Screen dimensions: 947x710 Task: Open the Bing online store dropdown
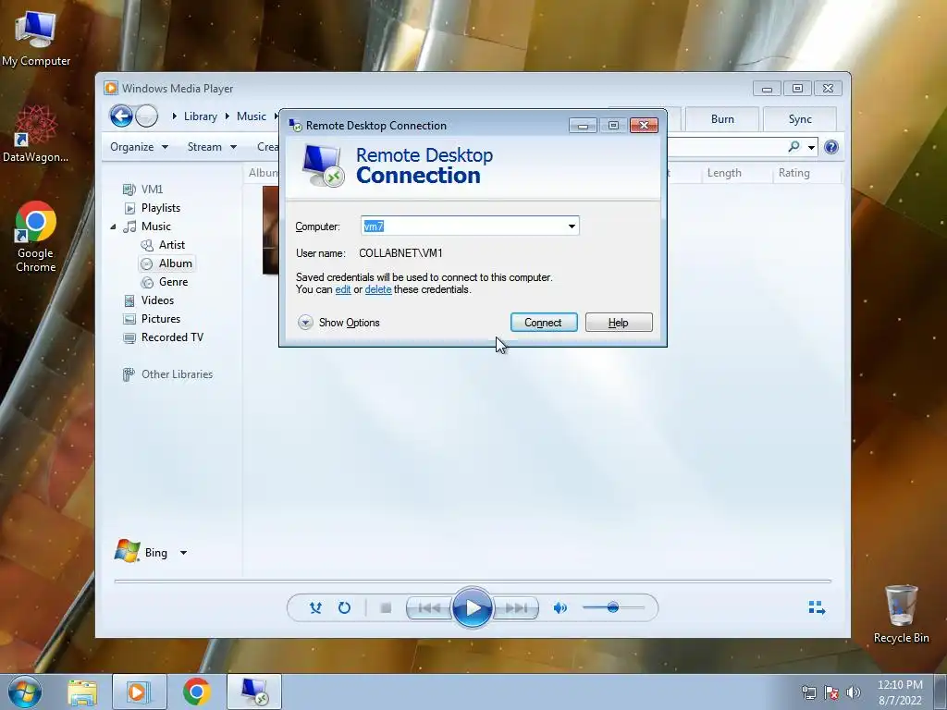click(x=184, y=553)
